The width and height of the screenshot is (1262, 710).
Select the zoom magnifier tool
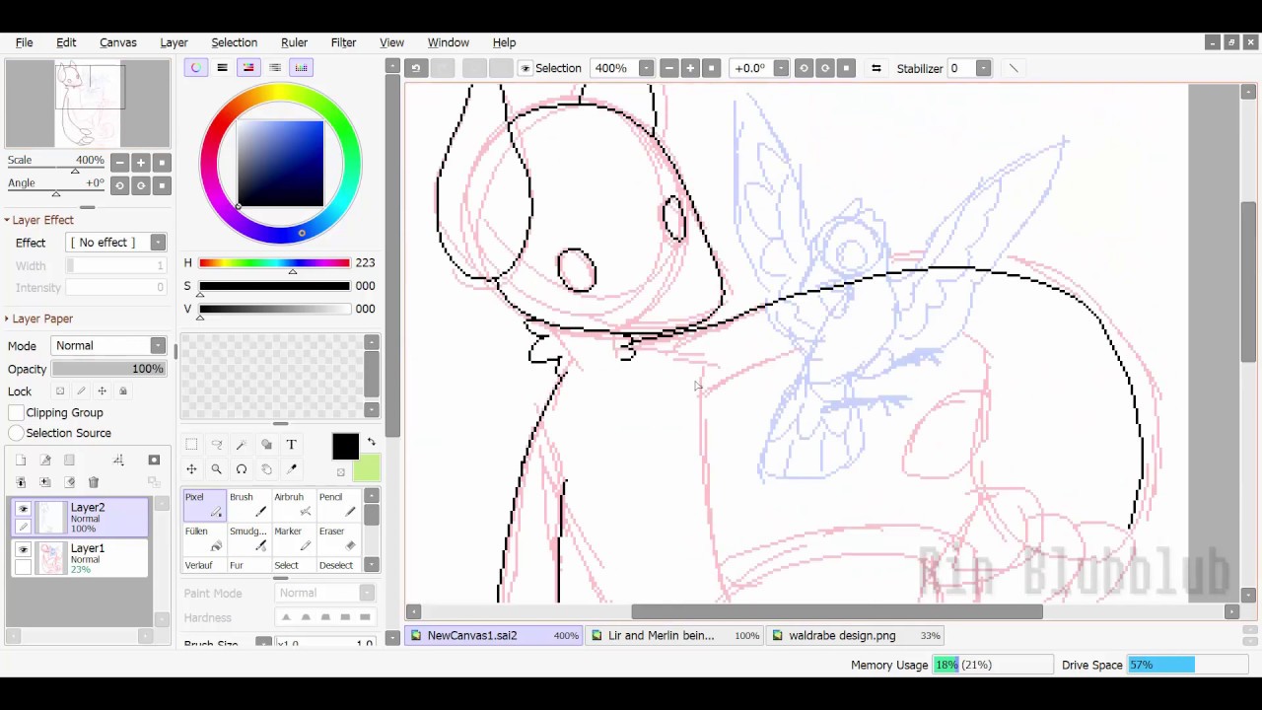(216, 469)
